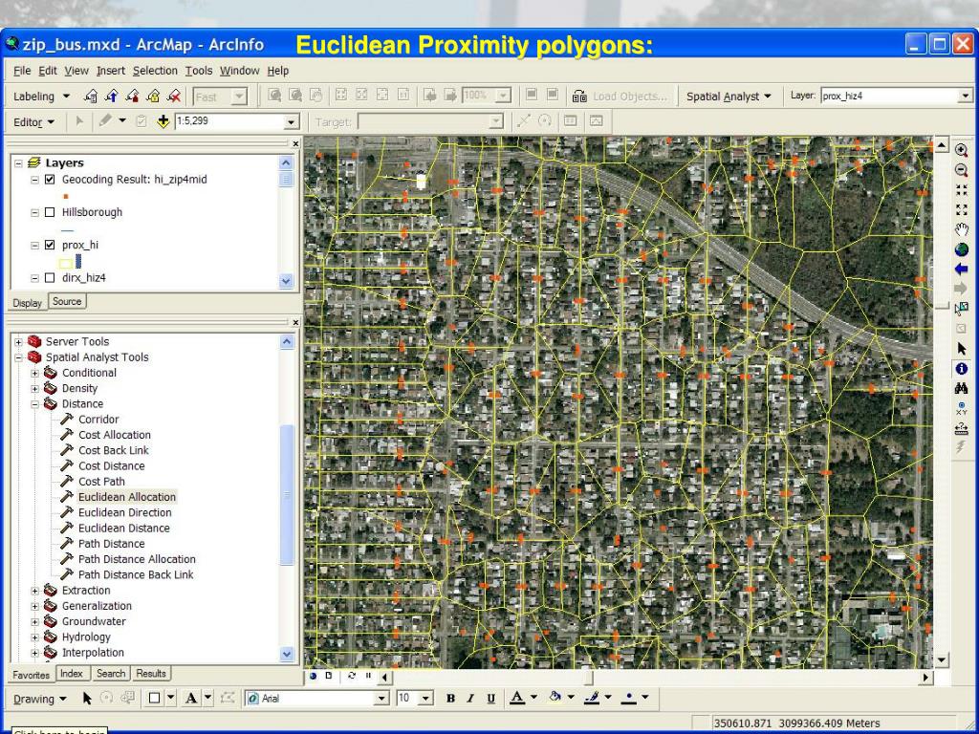Screen dimensions: 979x734
Task: Open the Find binoculars tool
Action: [962, 388]
